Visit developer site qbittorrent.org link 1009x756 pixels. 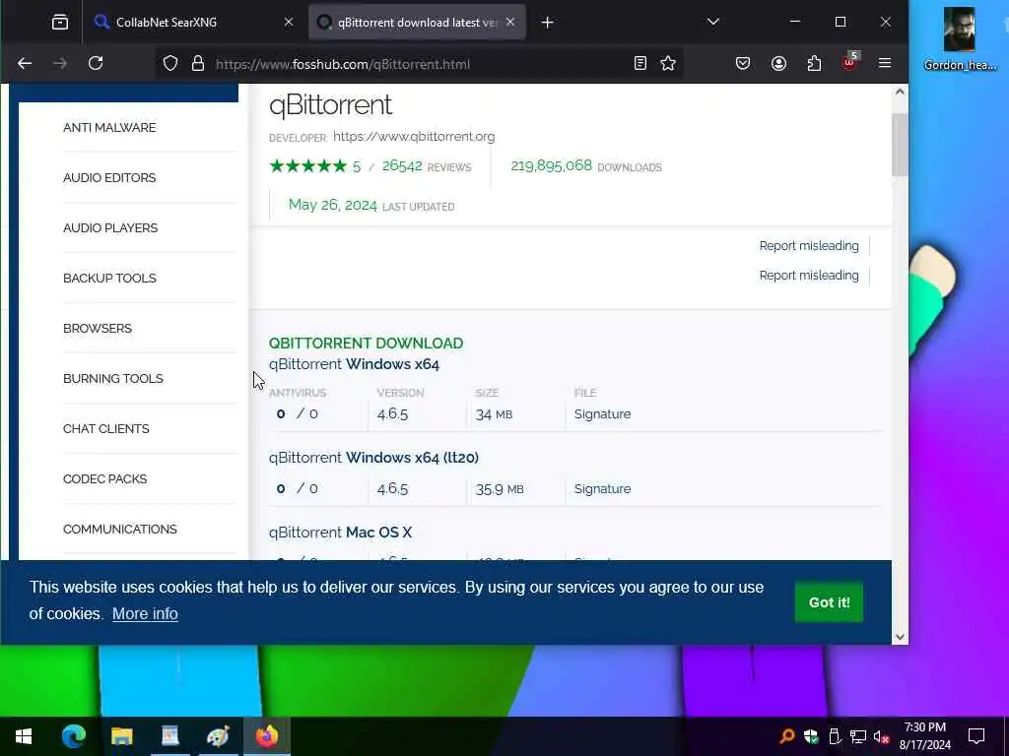point(414,136)
